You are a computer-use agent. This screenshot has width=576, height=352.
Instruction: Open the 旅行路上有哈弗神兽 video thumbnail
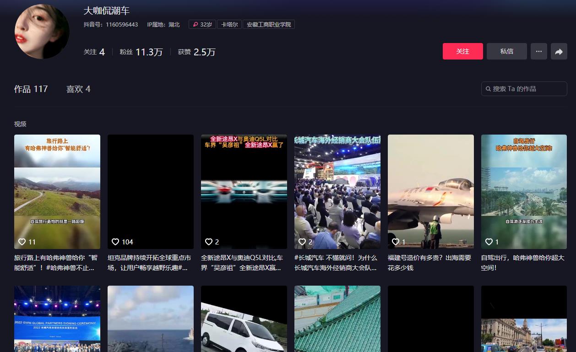click(x=57, y=192)
